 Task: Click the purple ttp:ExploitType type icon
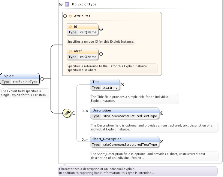pyautogui.click(x=67, y=5)
